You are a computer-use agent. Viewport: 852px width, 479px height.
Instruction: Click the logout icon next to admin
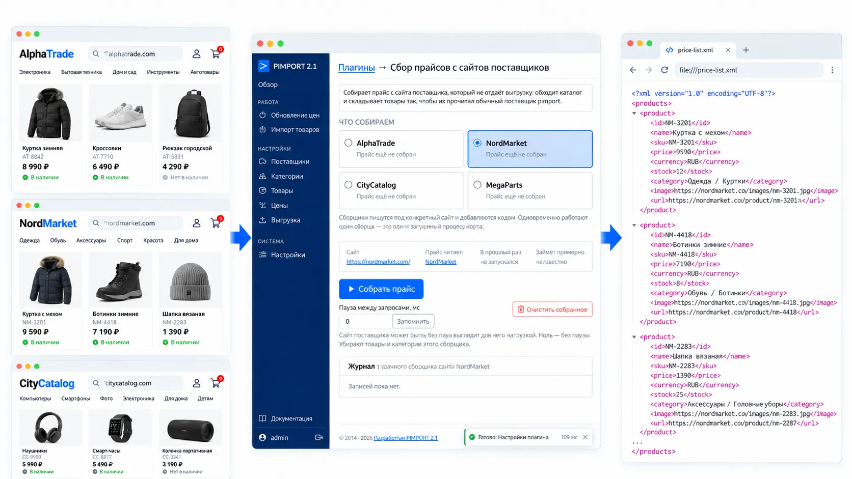(319, 437)
